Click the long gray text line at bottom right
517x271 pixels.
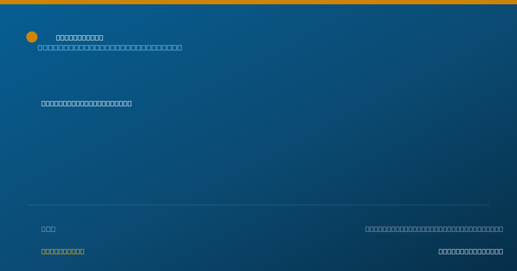click(434, 229)
